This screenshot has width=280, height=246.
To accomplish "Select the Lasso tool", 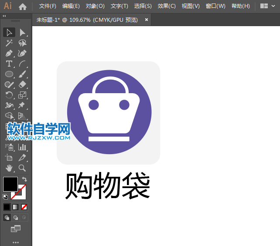I will point(22,43).
